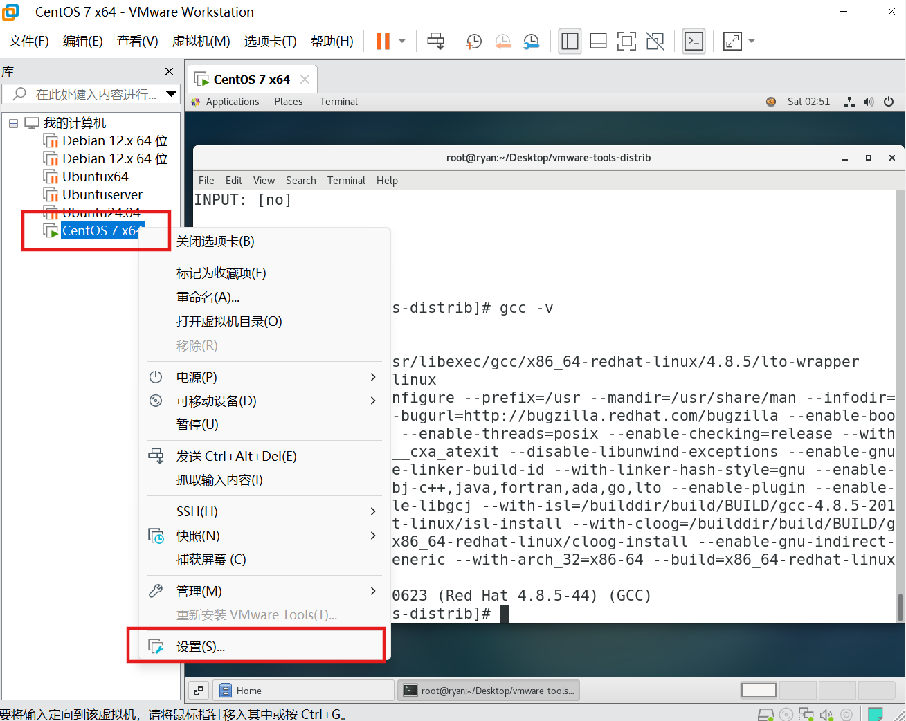Click the terminal window vertical scrollbar
Image resolution: width=906 pixels, height=721 pixels.
[x=900, y=608]
